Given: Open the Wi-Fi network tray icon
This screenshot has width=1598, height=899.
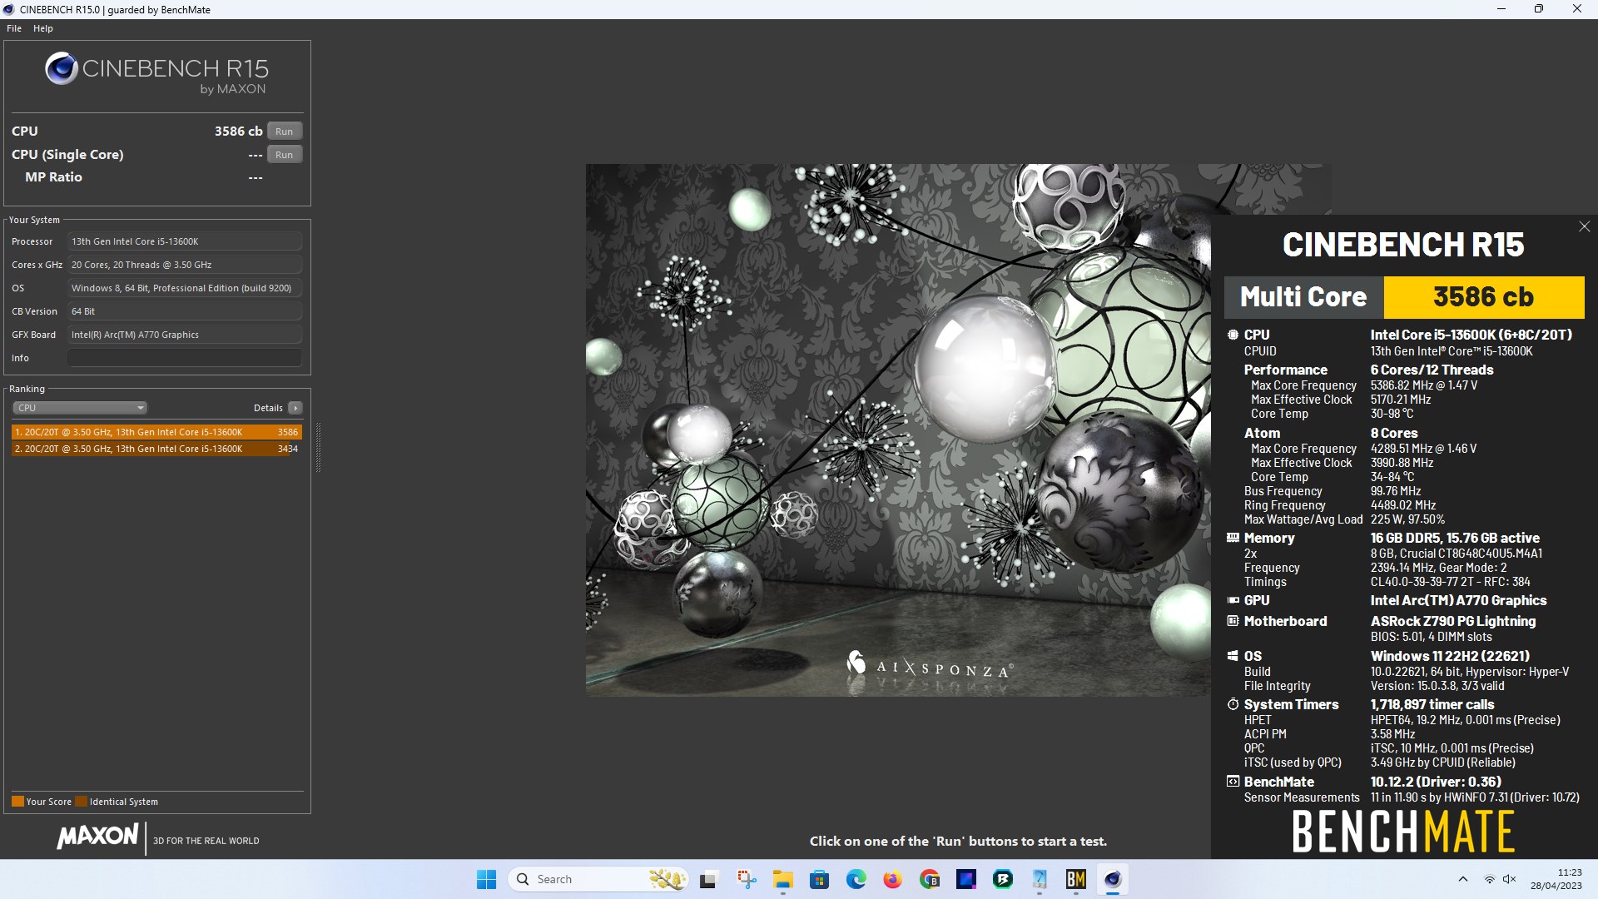Looking at the screenshot, I should click(1489, 879).
